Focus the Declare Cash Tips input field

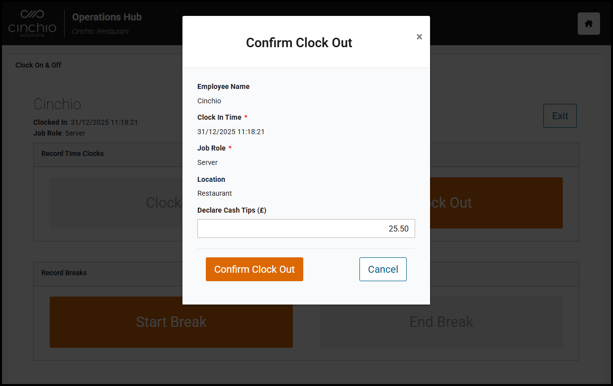[306, 229]
